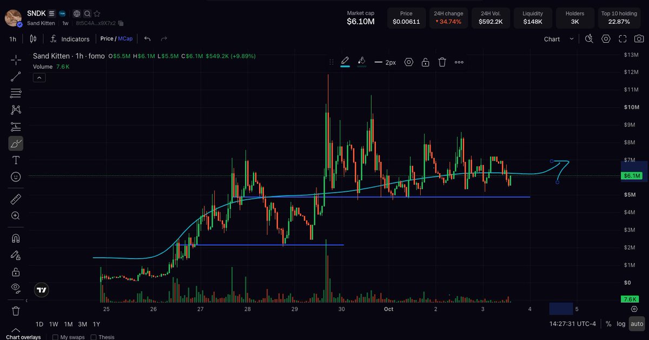The width and height of the screenshot is (649, 340).
Task: Toggle Lock all drawing tools padlock
Action: tap(16, 272)
